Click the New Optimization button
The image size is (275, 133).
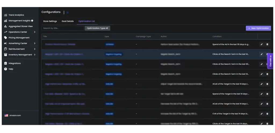[258, 28]
